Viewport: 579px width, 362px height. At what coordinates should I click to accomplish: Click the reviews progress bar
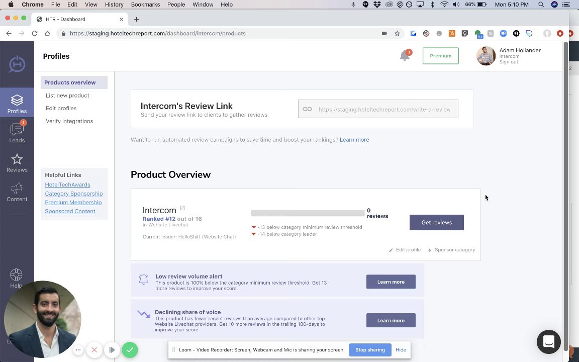click(308, 213)
